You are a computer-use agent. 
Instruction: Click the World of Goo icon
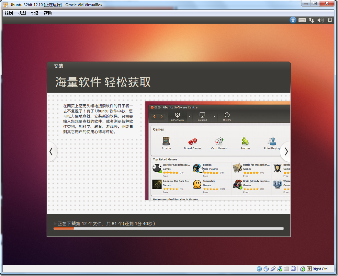coord(157,168)
